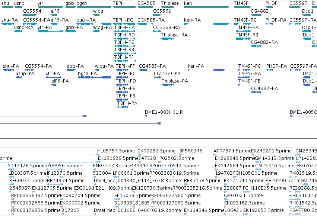Image resolution: width=317 pixels, height=216 pixels.
Task: Click the ken-PA protein glyph
Action: pyautogui.click(x=206, y=70)
